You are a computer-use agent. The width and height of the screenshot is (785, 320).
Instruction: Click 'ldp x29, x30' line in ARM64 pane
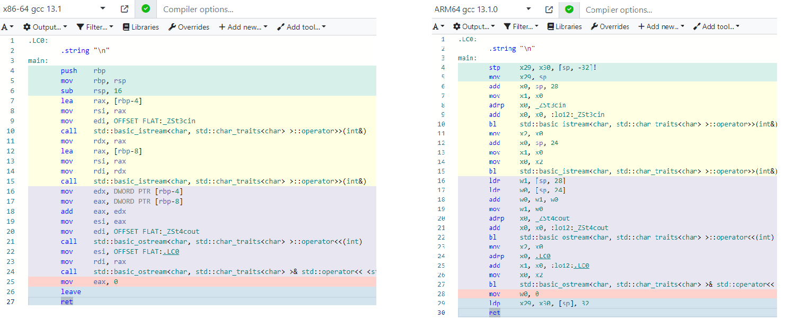tap(618, 303)
